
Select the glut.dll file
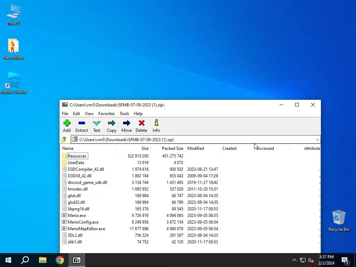point(74,195)
